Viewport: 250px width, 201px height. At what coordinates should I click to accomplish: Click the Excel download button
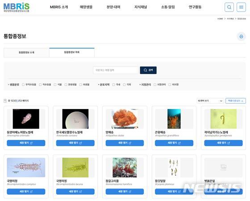[x=236, y=101]
